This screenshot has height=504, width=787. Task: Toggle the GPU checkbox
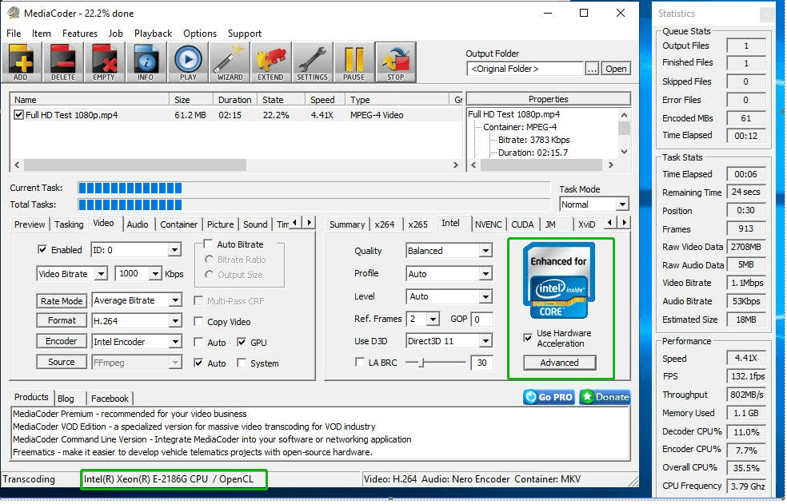(x=242, y=343)
